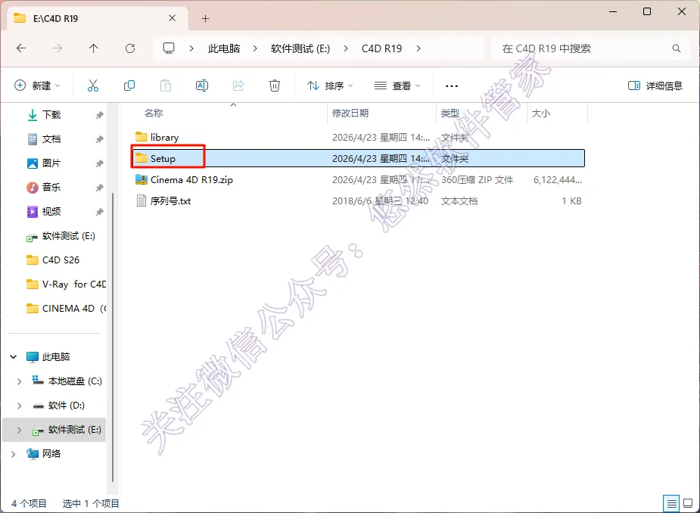Viewport: 700px width, 513px height.
Task: Unpin 音乐 using its pin icon
Action: click(99, 188)
